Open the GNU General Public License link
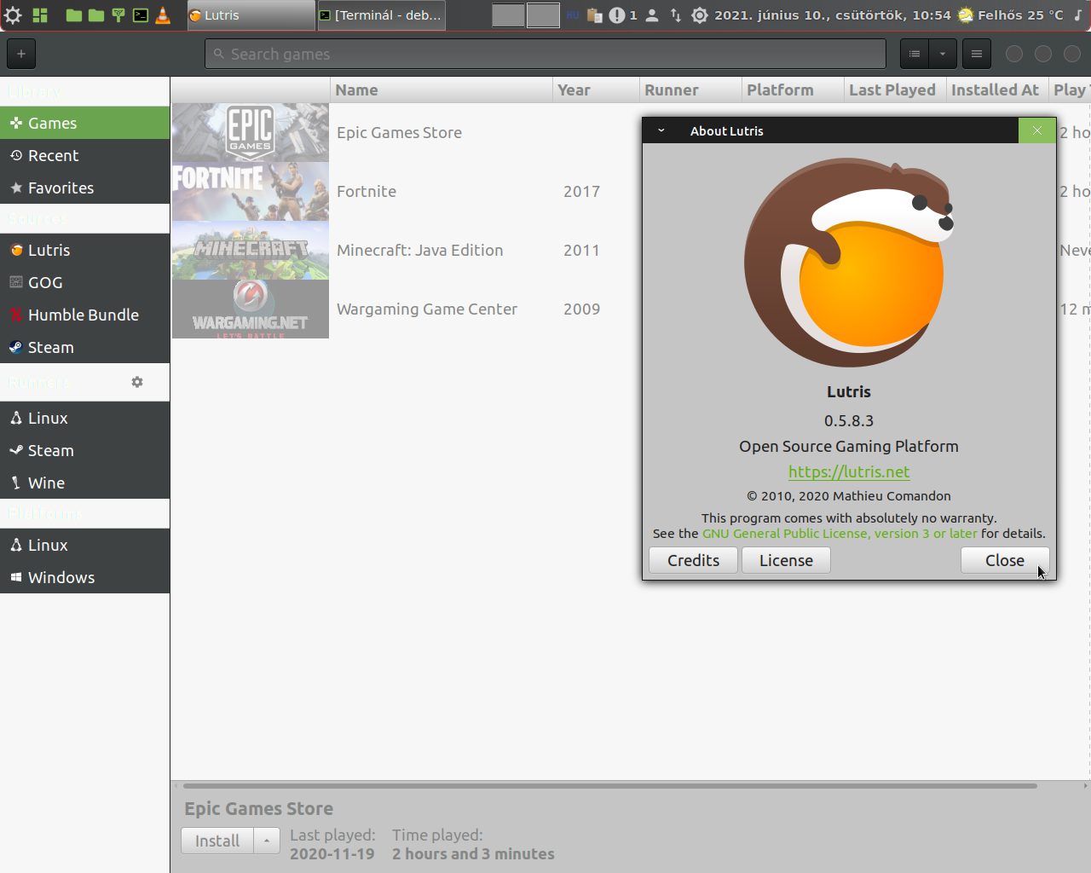 point(840,533)
